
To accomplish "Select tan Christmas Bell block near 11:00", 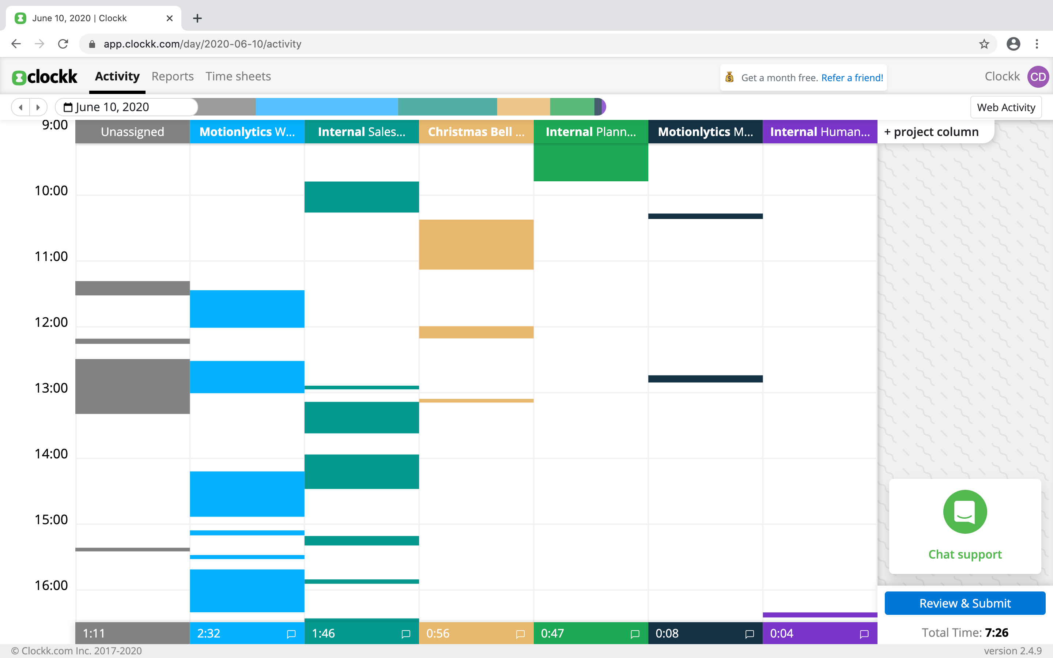I will [476, 245].
